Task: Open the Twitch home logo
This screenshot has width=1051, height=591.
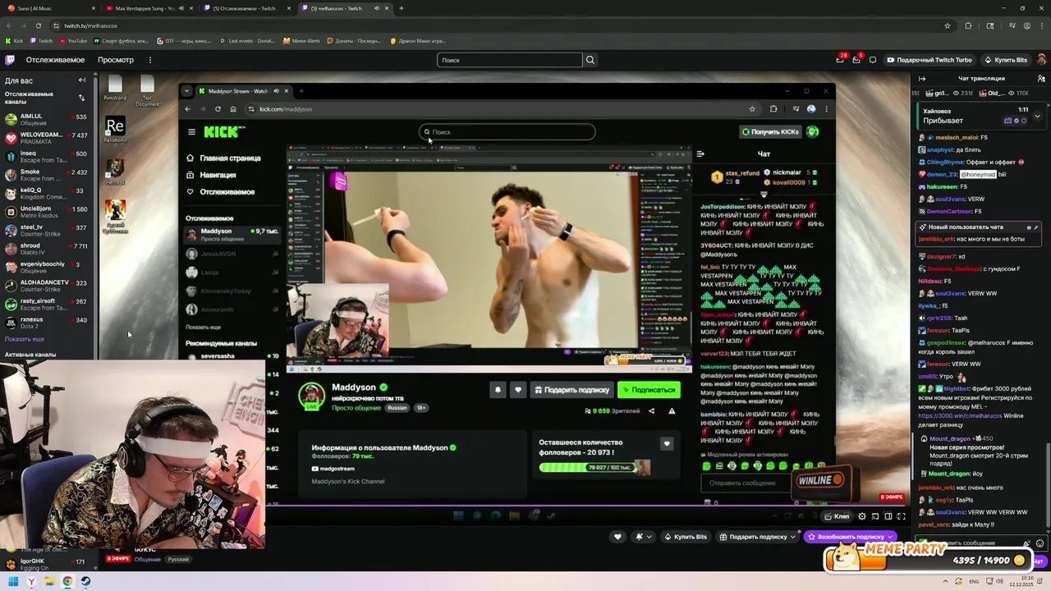Action: [x=10, y=60]
